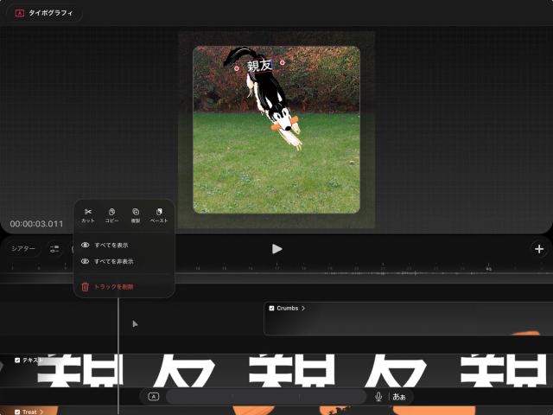This screenshot has width=553, height=415.
Task: Switch input language via あぁ button
Action: [x=399, y=397]
